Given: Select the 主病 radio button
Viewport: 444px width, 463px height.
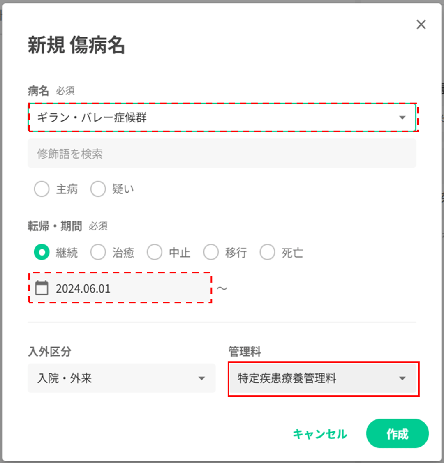Looking at the screenshot, I should pyautogui.click(x=42, y=189).
